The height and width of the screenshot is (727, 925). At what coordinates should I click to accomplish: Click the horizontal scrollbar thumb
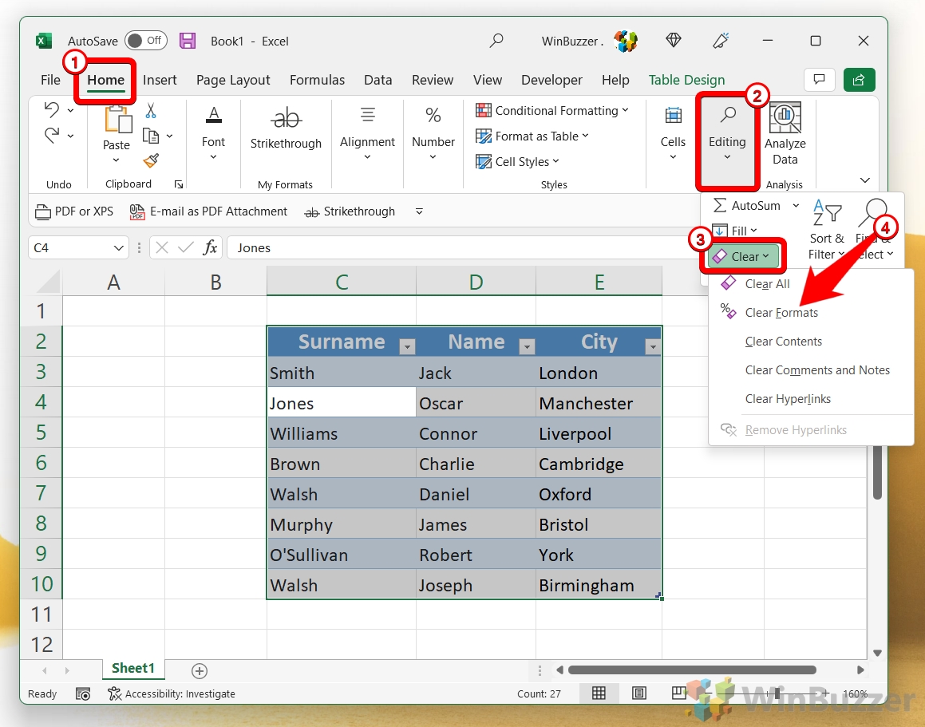[x=692, y=670]
